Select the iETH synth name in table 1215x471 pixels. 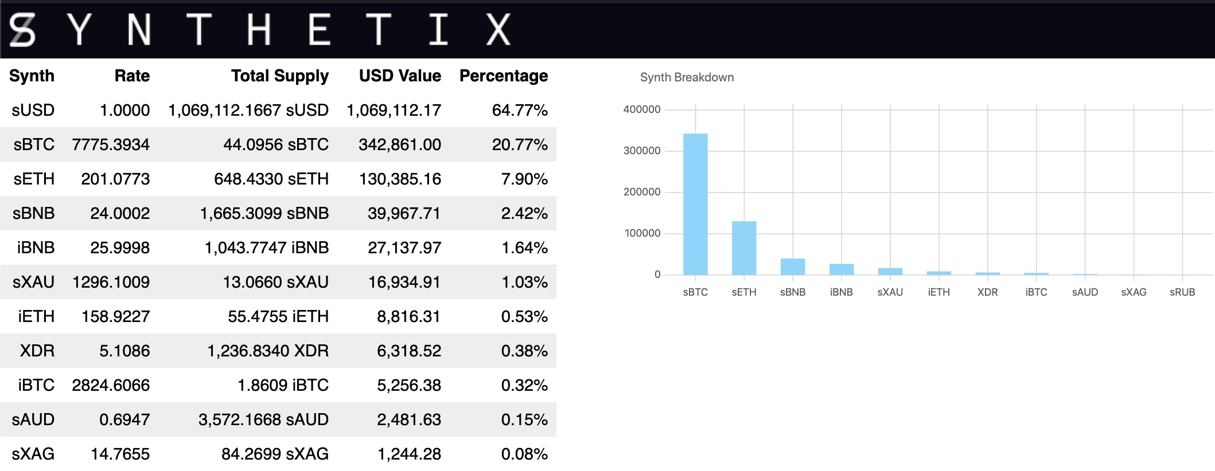tap(36, 316)
